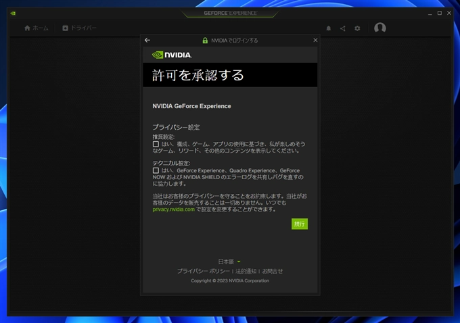Click the user account avatar
The image size is (460, 323).
coord(380,28)
